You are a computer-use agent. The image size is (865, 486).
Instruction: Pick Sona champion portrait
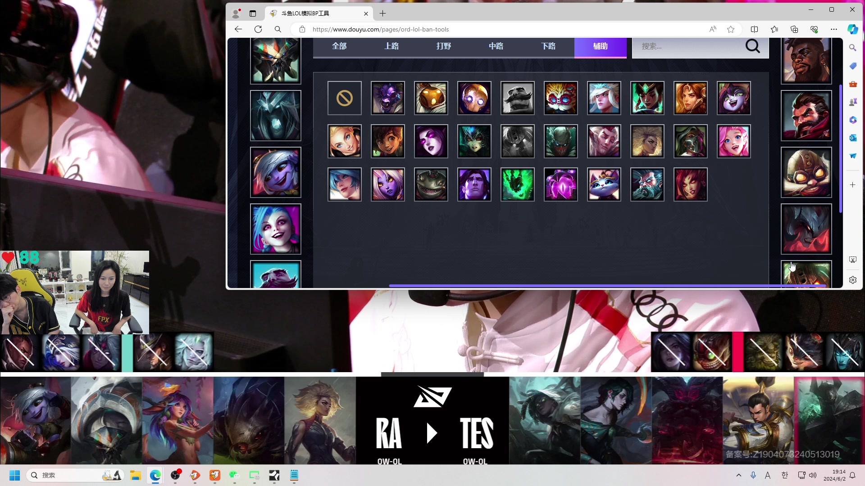click(x=344, y=184)
